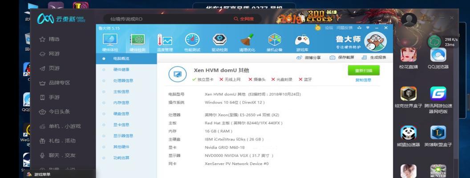Image resolution: width=470 pixels, height=178 pixels.
Task: Open 聊天．交友 in 云更新 menu
Action: [57, 155]
